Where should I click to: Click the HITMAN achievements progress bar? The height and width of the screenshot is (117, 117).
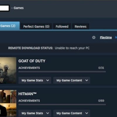[x=62, y=104]
